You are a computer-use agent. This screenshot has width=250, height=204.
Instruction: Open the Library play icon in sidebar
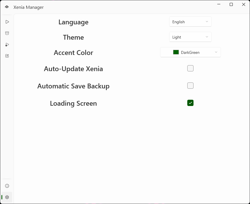pos(7,22)
